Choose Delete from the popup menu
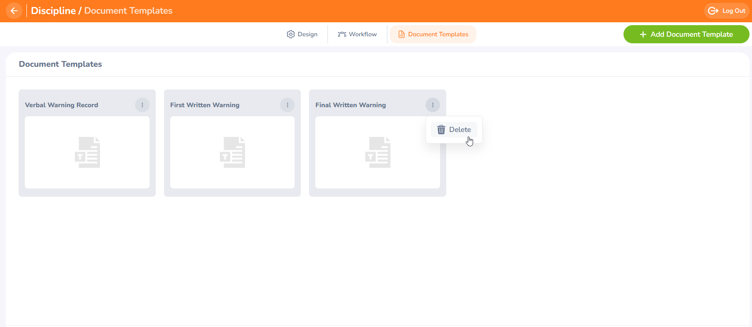Image resolution: width=752 pixels, height=327 pixels. pyautogui.click(x=459, y=129)
